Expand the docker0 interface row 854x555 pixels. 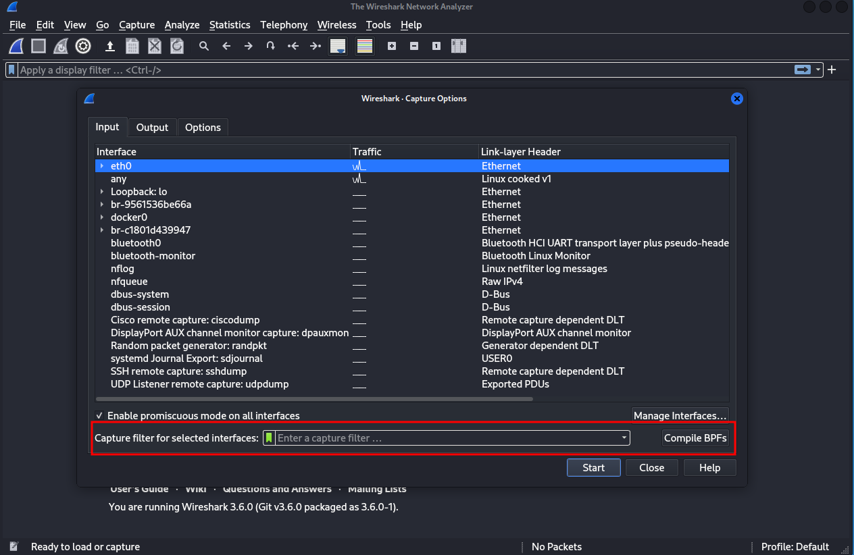pos(102,217)
